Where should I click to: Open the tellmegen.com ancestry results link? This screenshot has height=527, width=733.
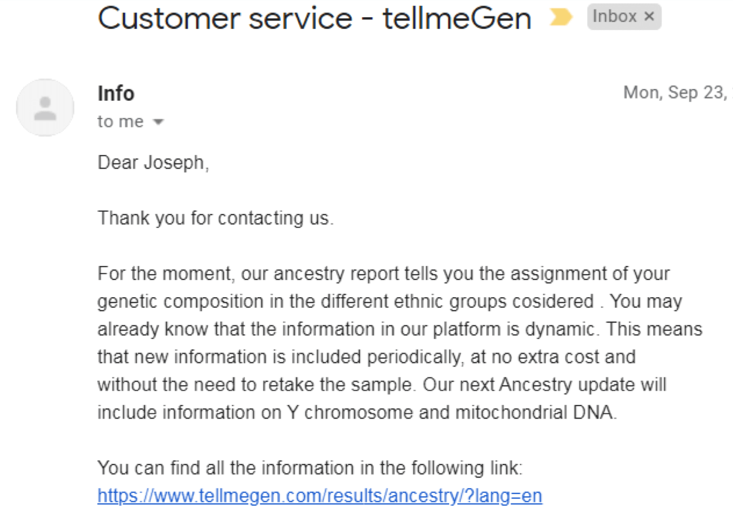[320, 495]
